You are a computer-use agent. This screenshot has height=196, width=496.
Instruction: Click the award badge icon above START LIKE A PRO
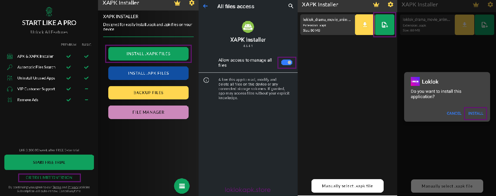click(x=49, y=12)
